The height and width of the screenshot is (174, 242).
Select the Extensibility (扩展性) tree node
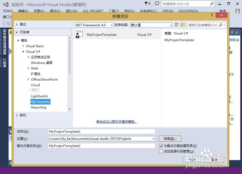click(x=36, y=74)
